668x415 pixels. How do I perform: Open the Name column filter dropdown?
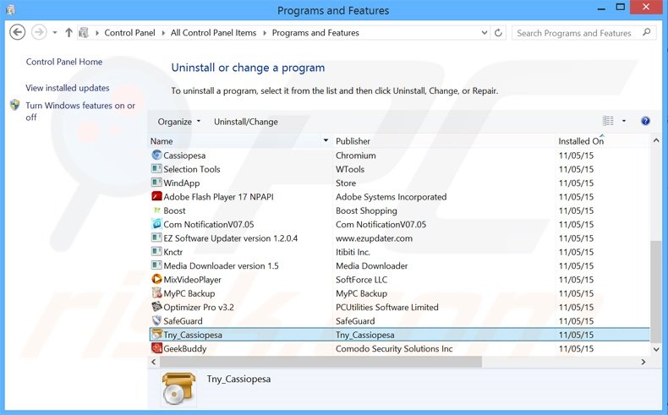coord(326,140)
